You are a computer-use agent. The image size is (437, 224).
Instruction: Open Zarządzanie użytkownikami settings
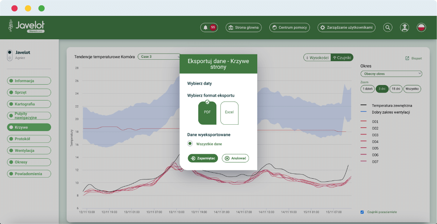click(347, 28)
